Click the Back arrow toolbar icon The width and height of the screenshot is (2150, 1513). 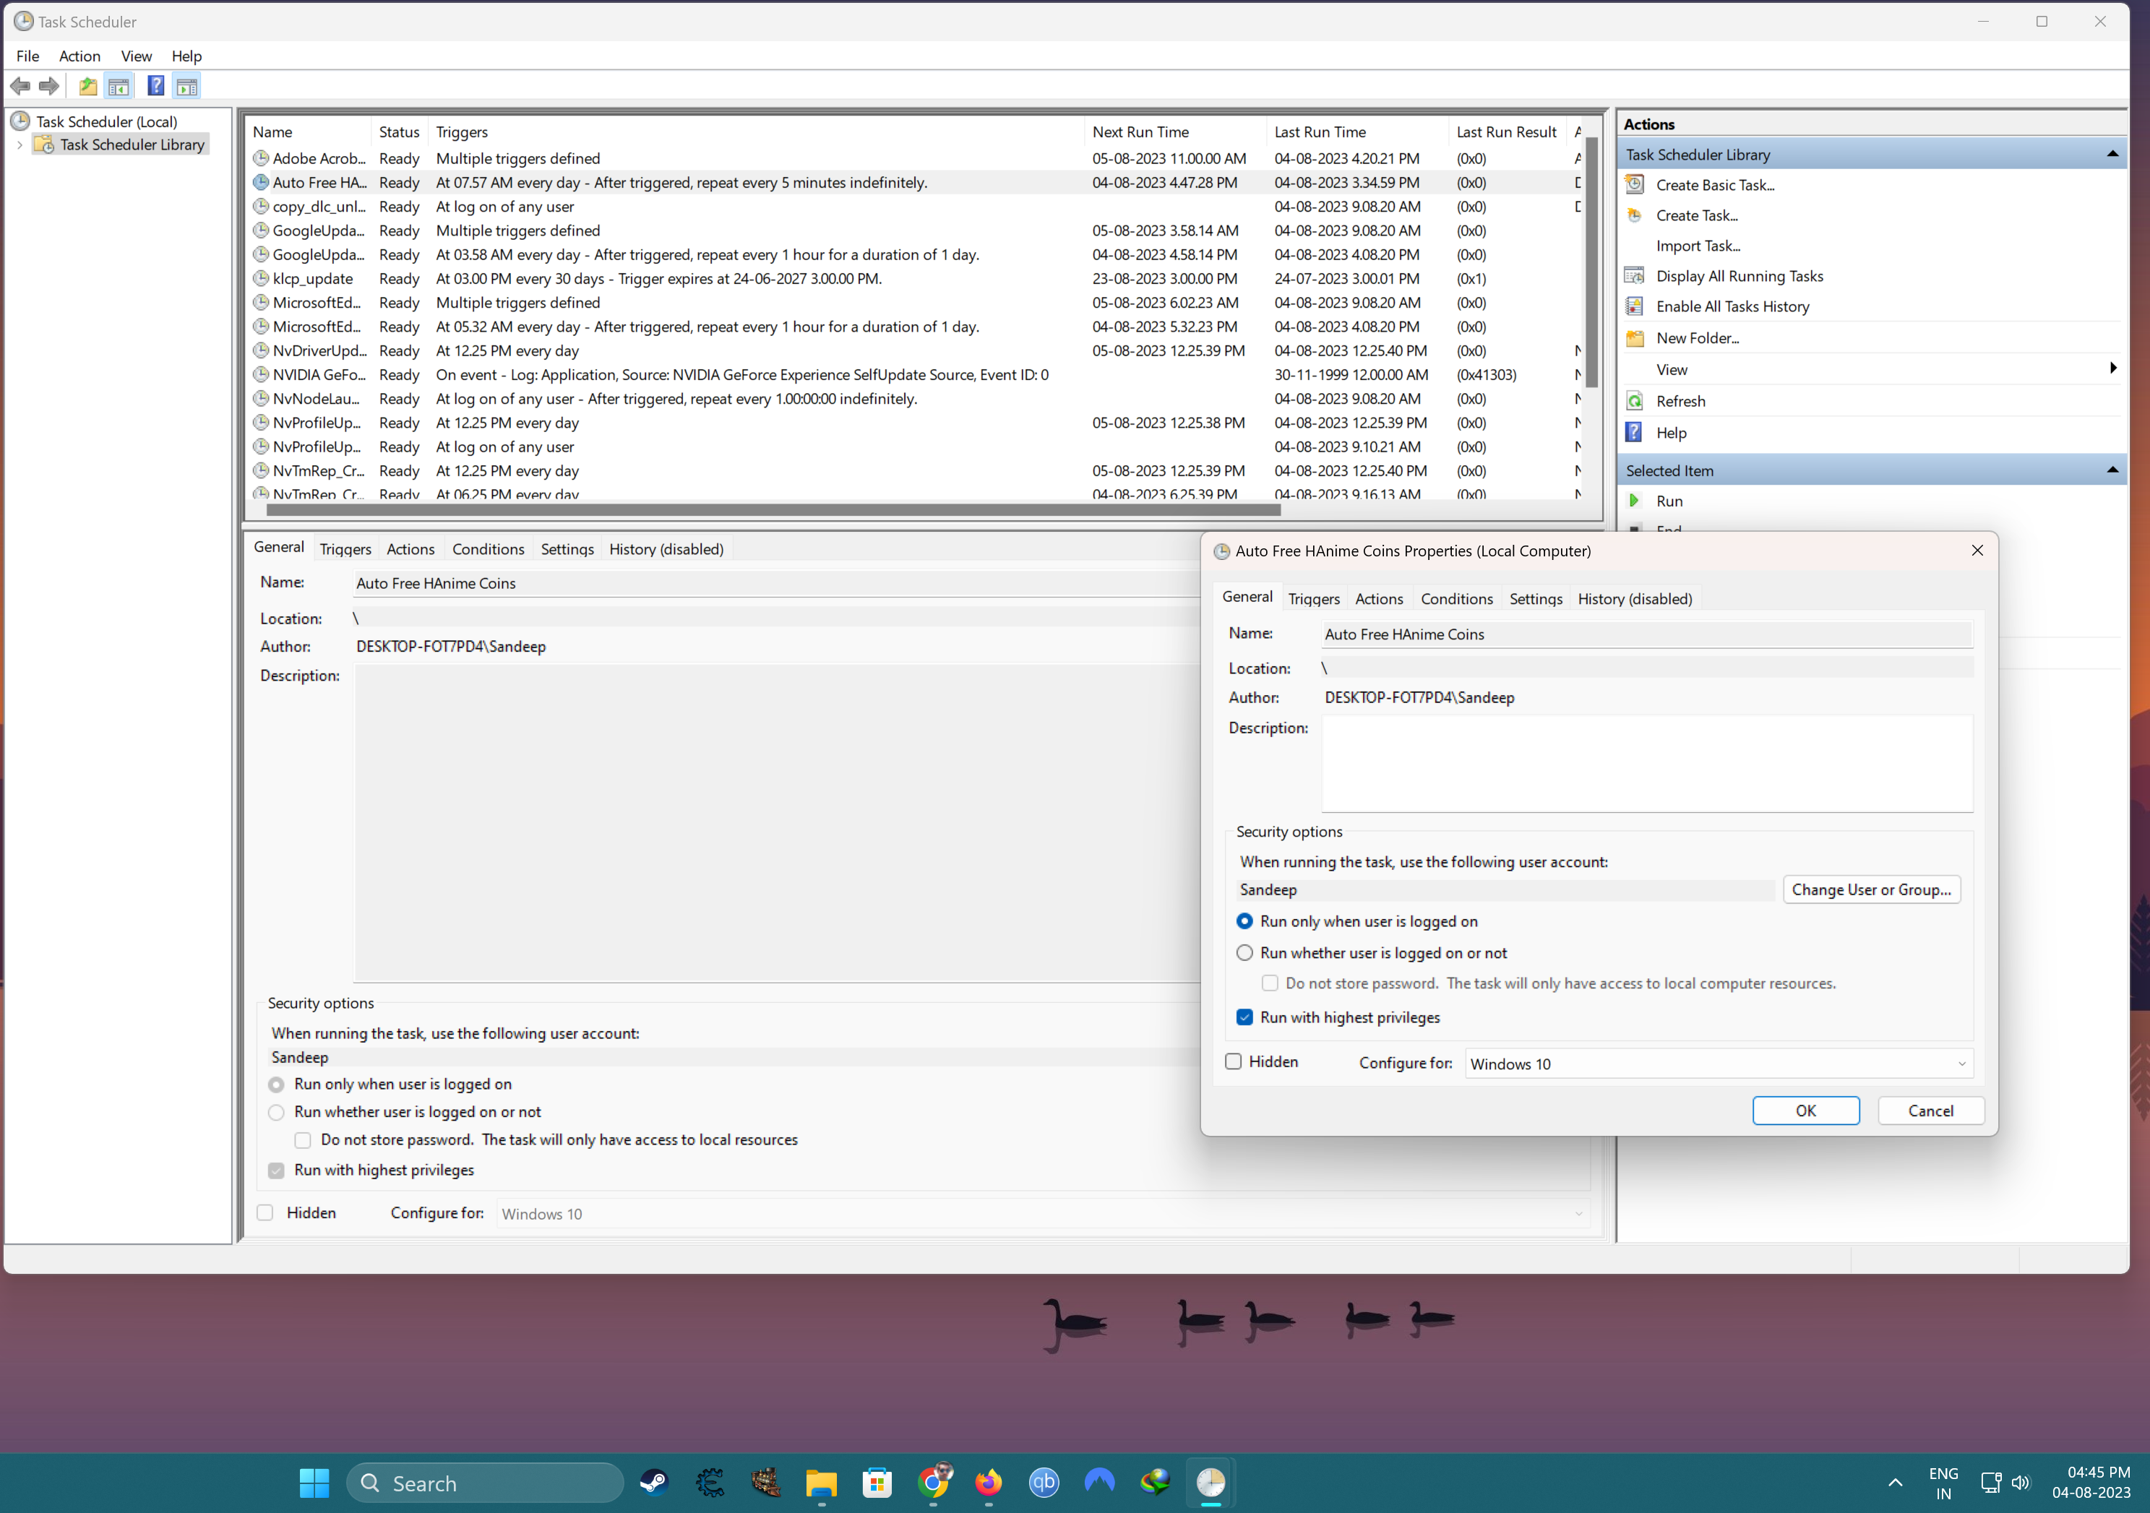tap(20, 86)
